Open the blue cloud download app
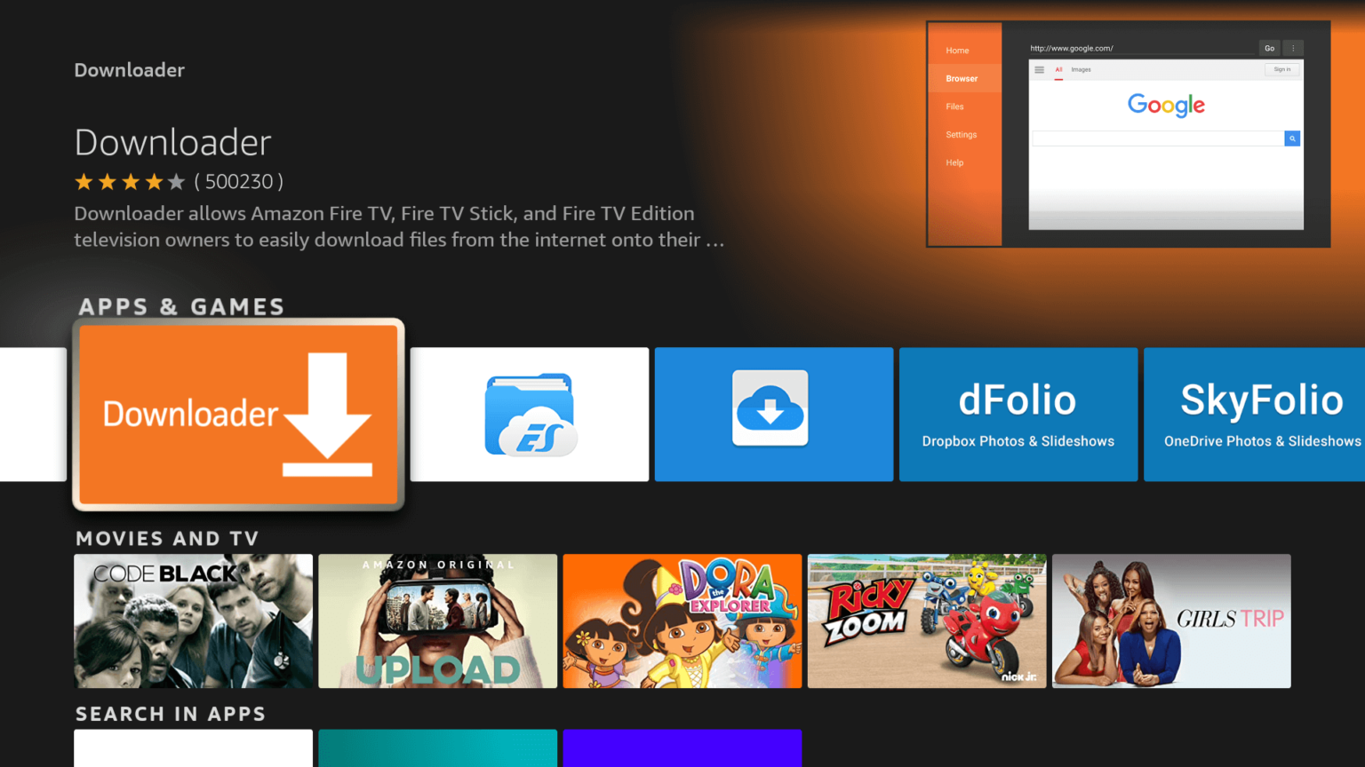The image size is (1365, 767). click(x=774, y=415)
